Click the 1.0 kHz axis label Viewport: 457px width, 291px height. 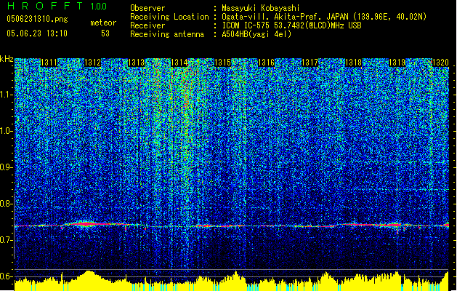[x=7, y=131]
